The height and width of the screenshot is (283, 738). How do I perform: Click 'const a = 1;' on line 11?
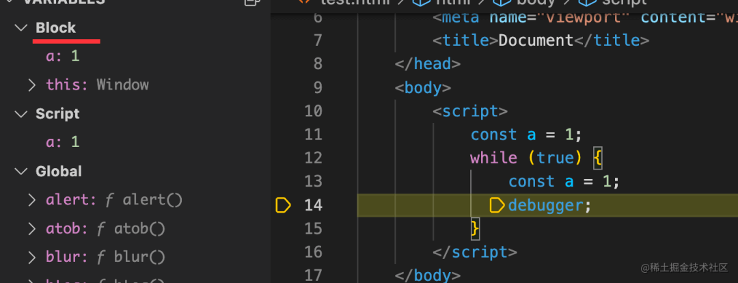coord(527,135)
